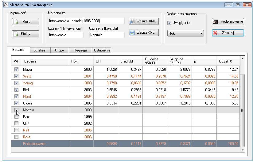Click the metaanalysis name input field
Image resolution: width=253 pixels, height=163 pixels.
coord(86,21)
